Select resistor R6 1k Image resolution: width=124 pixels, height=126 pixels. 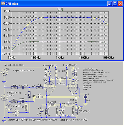[56, 73]
